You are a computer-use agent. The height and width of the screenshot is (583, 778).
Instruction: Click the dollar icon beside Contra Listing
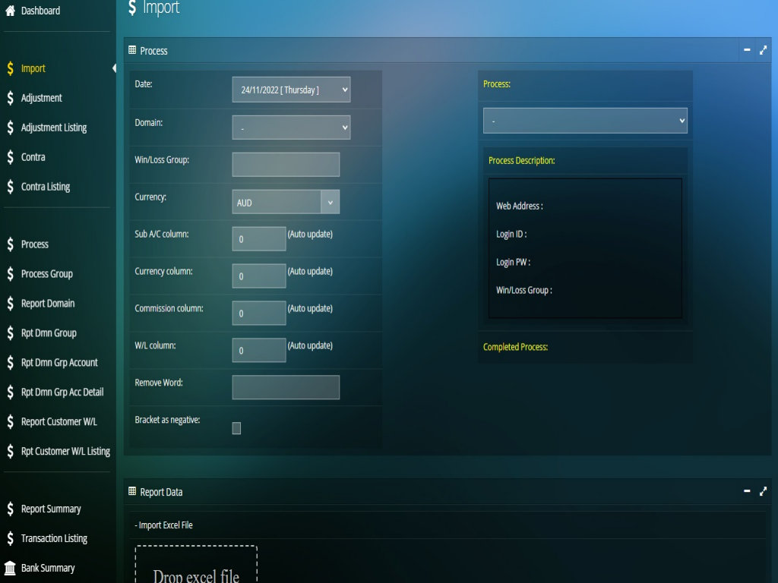point(11,187)
